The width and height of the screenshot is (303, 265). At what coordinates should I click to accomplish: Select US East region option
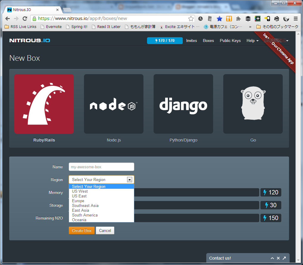[x=101, y=196]
